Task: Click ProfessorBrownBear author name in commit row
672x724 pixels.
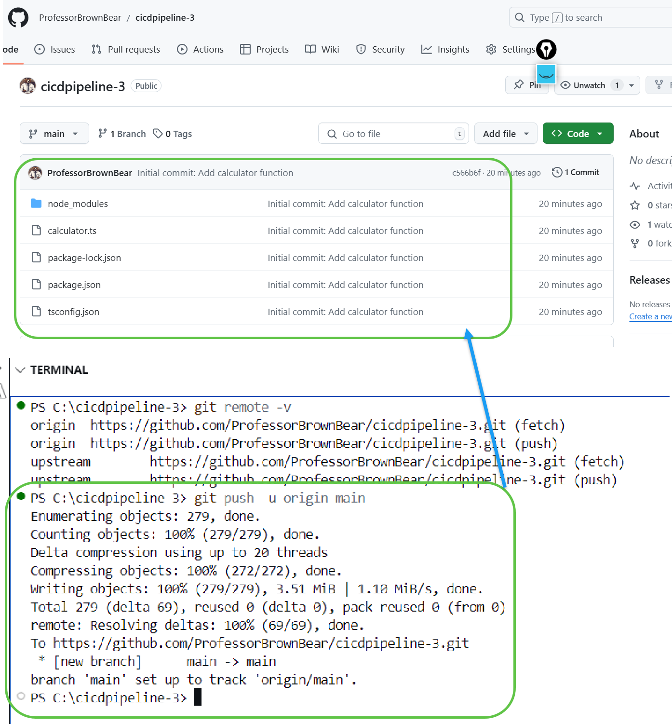Action: click(x=90, y=173)
